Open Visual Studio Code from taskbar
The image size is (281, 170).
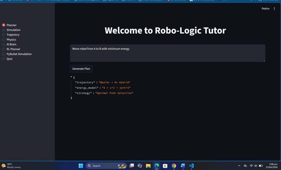point(191,166)
